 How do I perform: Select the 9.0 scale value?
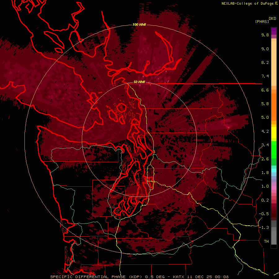pos(265,49)
